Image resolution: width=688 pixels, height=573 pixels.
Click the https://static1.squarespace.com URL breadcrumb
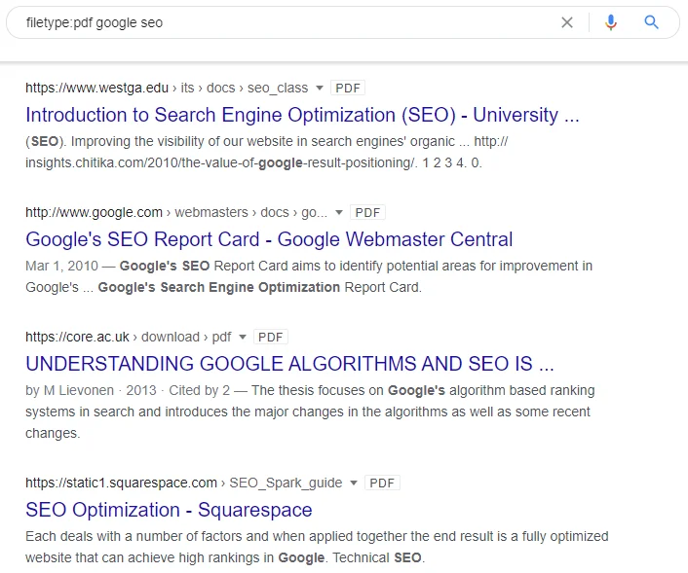(121, 483)
